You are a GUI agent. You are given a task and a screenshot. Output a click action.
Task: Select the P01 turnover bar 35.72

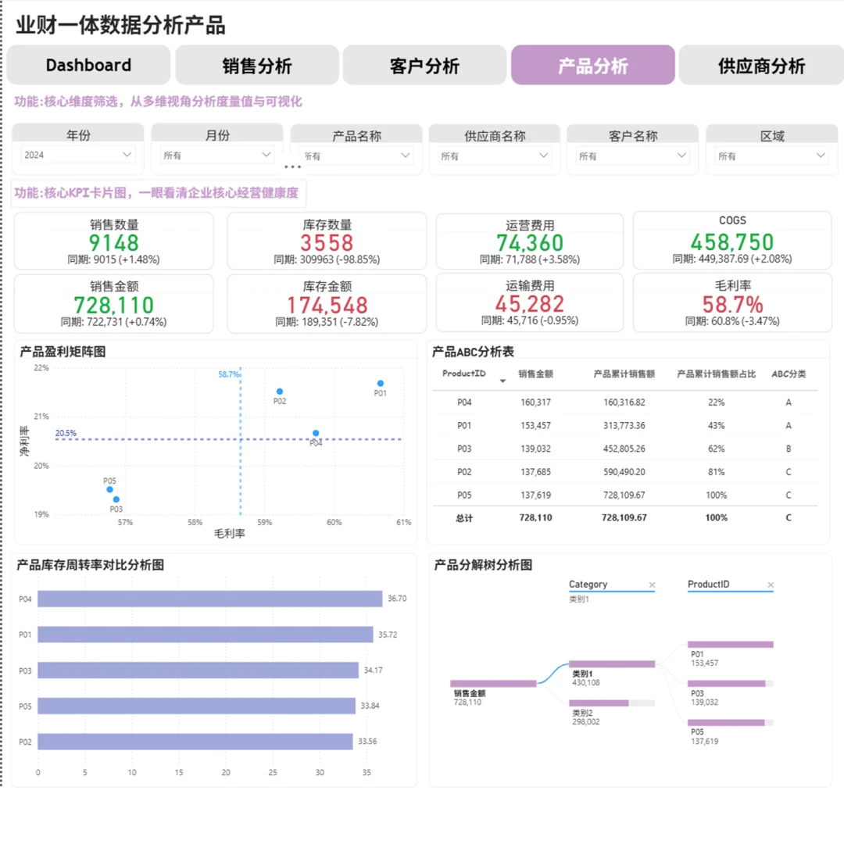coord(205,634)
